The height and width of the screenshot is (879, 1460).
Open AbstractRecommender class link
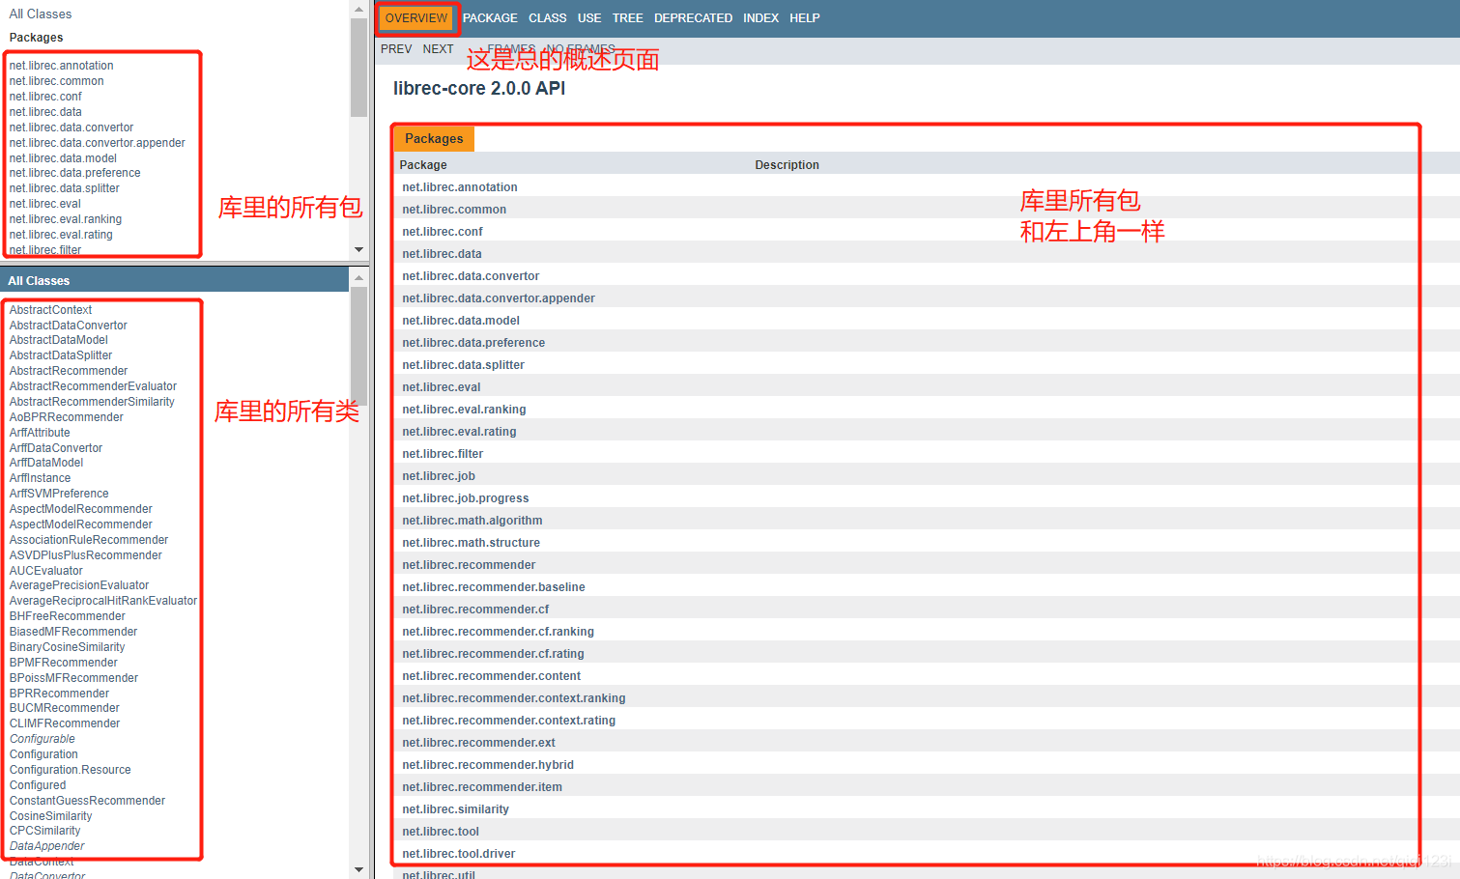[x=69, y=371]
